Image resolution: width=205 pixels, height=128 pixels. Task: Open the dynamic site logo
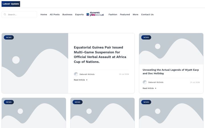coord(95,14)
